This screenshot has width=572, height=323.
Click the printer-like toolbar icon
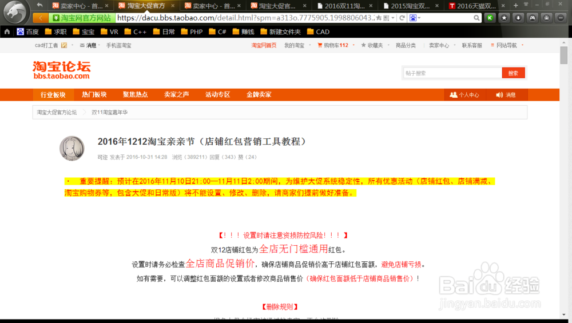[546, 18]
